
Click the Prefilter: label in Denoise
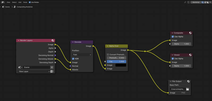click(x=76, y=50)
